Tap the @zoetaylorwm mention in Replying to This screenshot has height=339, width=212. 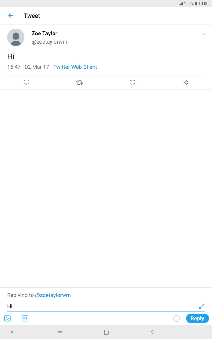[x=53, y=295]
